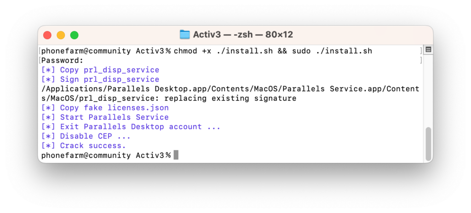Click the 'Password:' line

pos(62,60)
